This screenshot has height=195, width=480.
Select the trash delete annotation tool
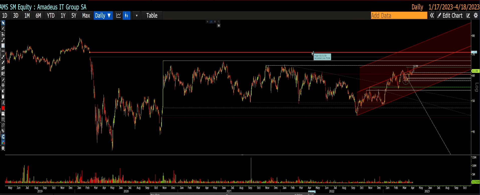click(x=3, y=97)
